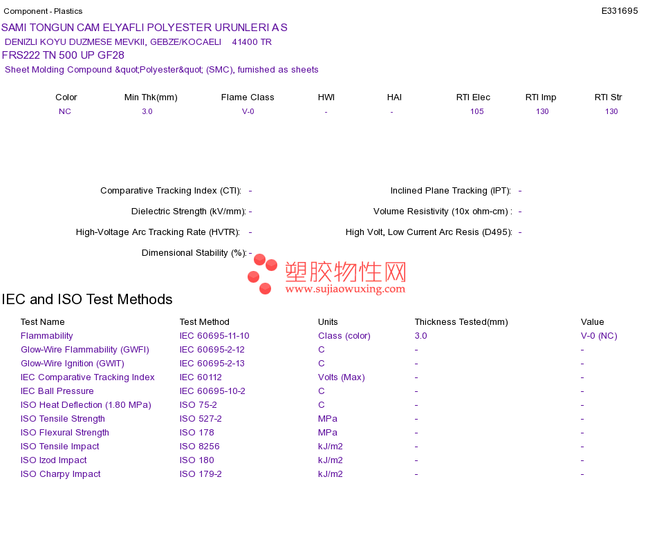Click the DENIZLI KOYU DUZMESE MEVKII address line
The image size is (657, 553).
(138, 42)
